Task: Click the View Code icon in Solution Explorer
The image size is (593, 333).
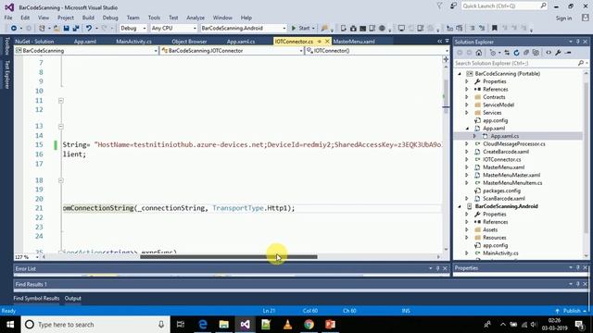Action: pos(549,53)
